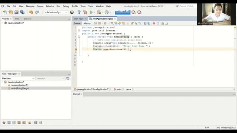Viewport: 237px width, 133px height.
Task: Open the Run Project dropdown arrow
Action: 95,12
